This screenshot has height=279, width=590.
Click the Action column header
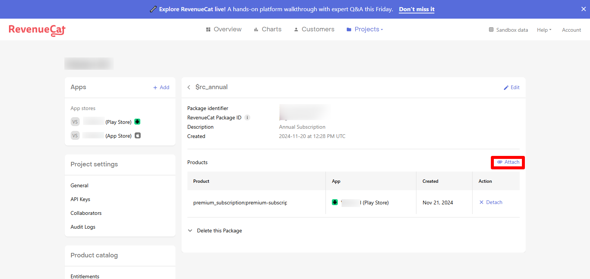pos(485,181)
